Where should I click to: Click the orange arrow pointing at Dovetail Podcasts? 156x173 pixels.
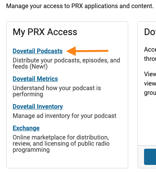pos(87,51)
